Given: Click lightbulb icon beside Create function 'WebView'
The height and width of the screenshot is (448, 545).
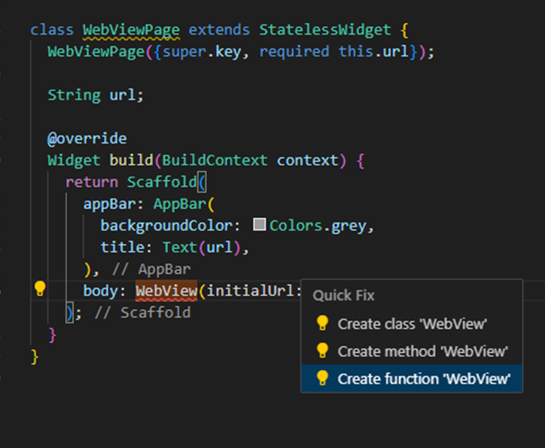Looking at the screenshot, I should pyautogui.click(x=323, y=378).
